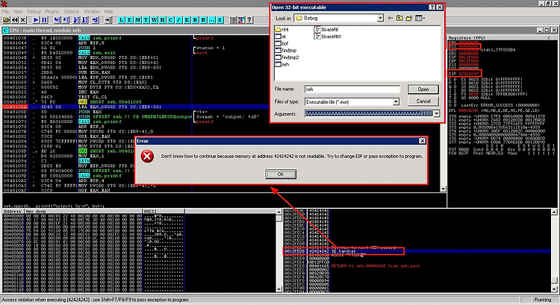Click the File name input field

352,89
